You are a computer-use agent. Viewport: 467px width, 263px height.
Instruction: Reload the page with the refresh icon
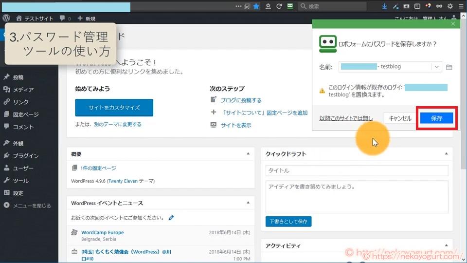[x=279, y=6]
